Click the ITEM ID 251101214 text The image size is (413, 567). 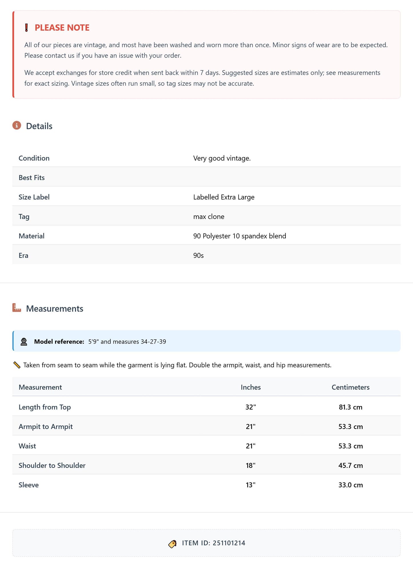point(214,543)
